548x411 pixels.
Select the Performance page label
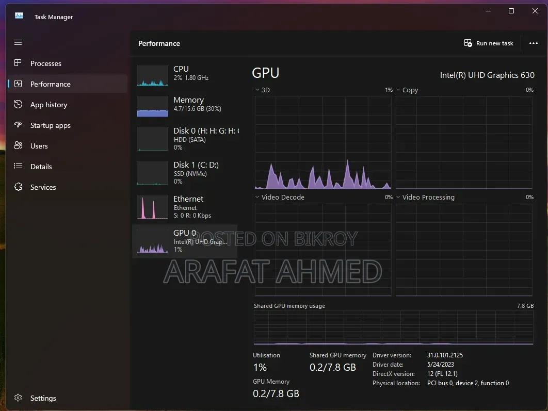click(x=51, y=84)
